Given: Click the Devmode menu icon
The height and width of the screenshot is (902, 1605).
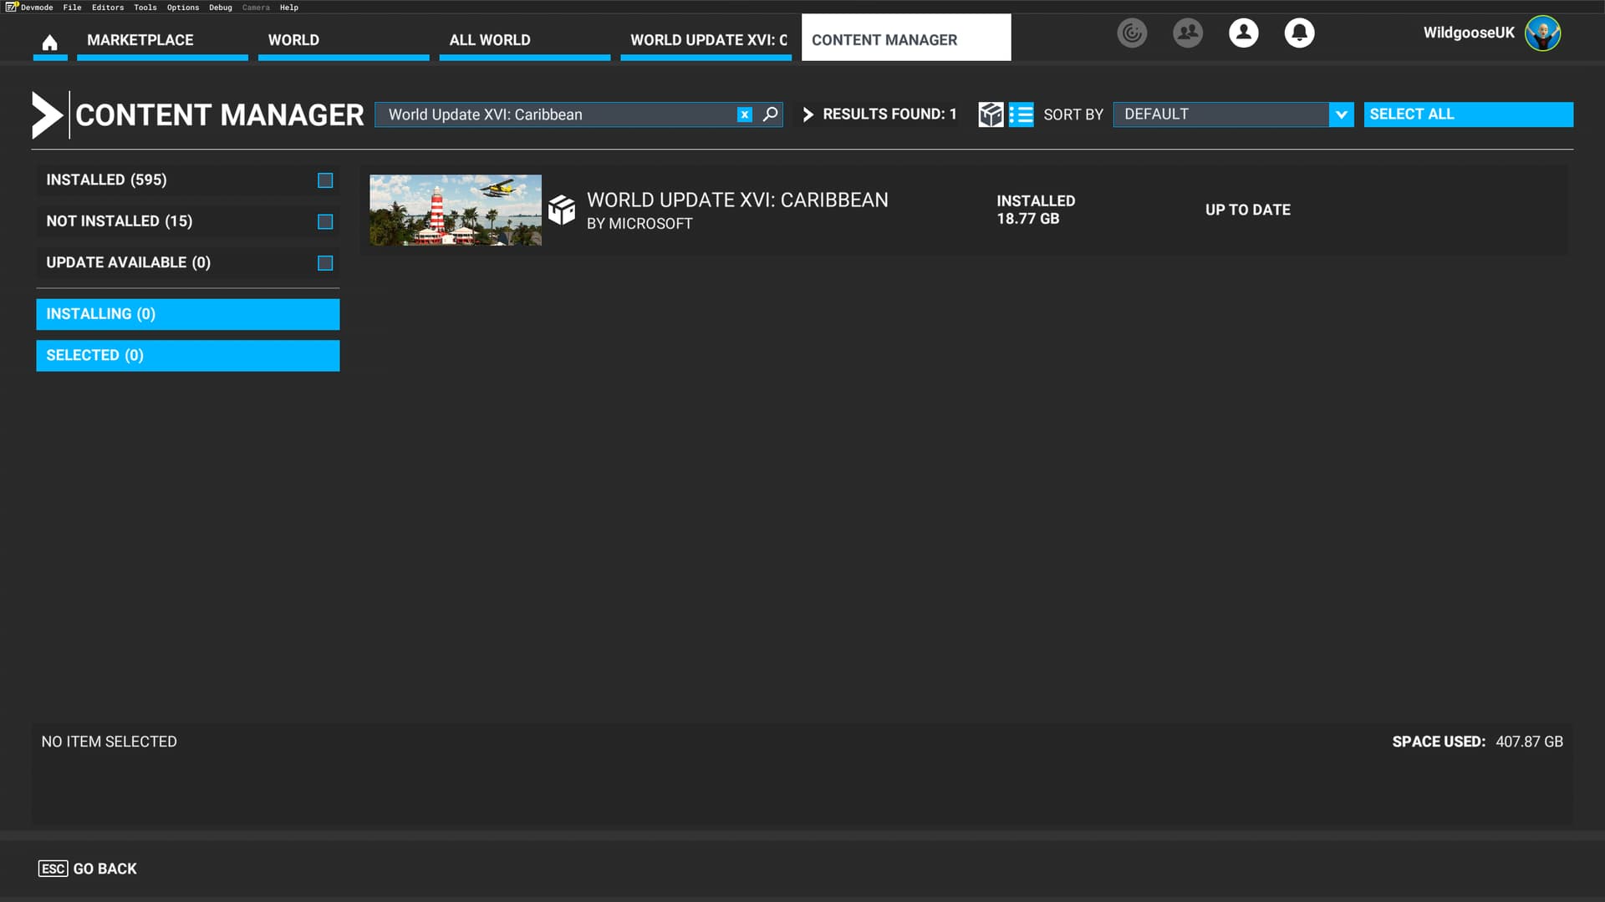Looking at the screenshot, I should [x=12, y=7].
